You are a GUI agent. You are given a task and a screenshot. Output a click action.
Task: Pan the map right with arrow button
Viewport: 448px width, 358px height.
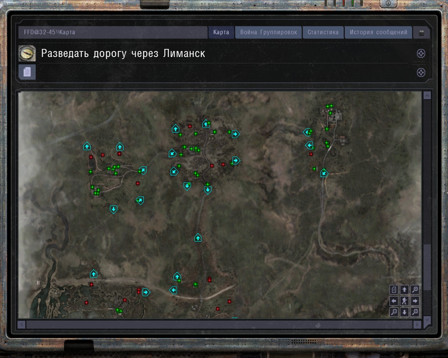415,301
